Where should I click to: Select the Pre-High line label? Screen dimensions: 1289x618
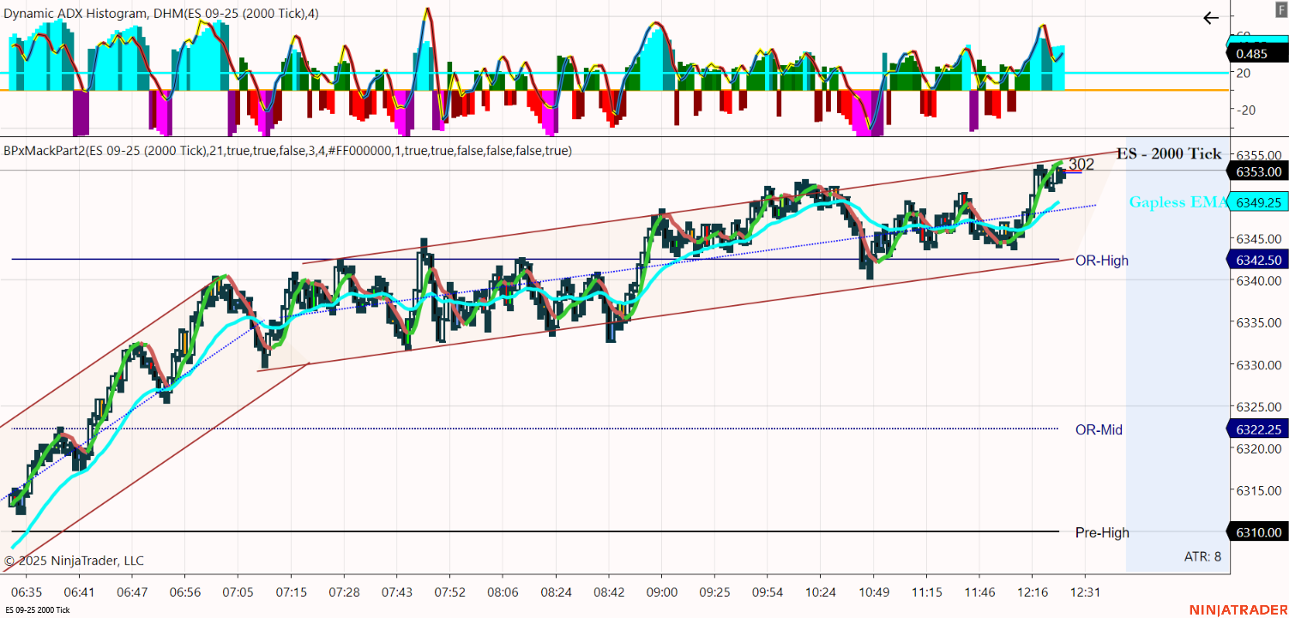[1102, 533]
